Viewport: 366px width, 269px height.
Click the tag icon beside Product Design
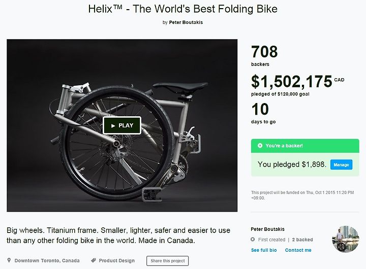coord(94,260)
